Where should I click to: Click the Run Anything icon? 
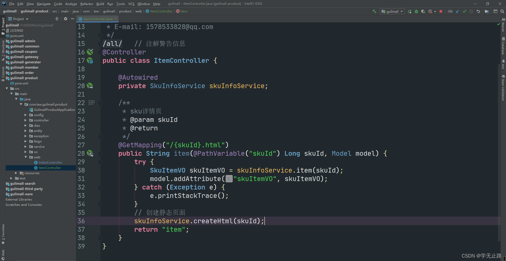pos(495,11)
